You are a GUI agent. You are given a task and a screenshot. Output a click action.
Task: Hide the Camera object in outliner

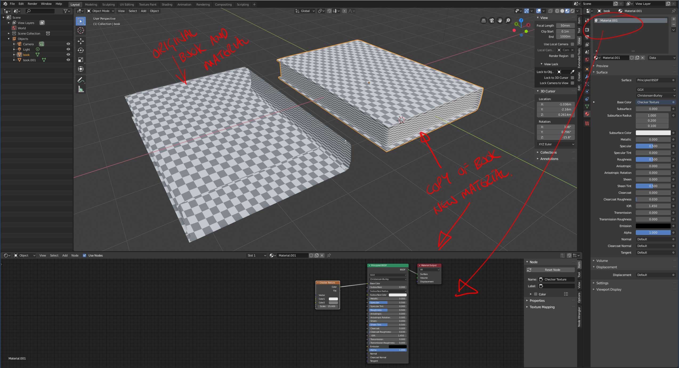68,44
